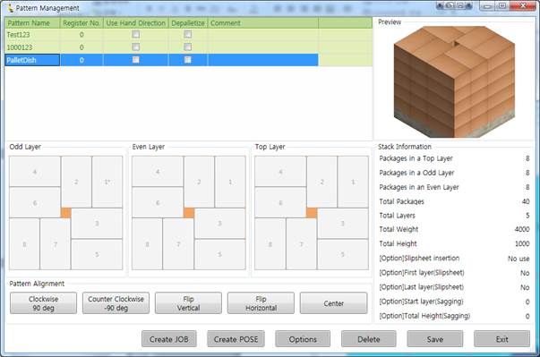The width and height of the screenshot is (540, 357).
Task: Save the pattern settings
Action: click(435, 339)
